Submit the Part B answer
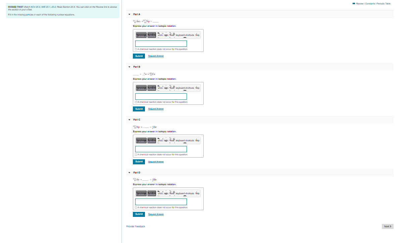This screenshot has width=402, height=243. click(139, 109)
